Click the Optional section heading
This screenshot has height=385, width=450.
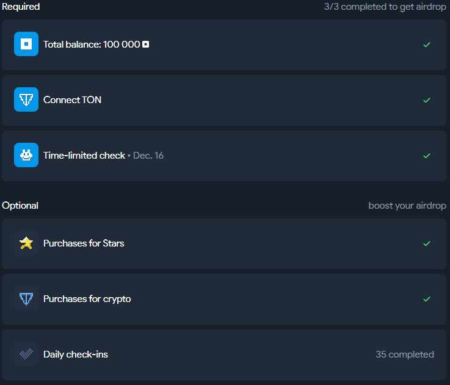click(x=20, y=206)
